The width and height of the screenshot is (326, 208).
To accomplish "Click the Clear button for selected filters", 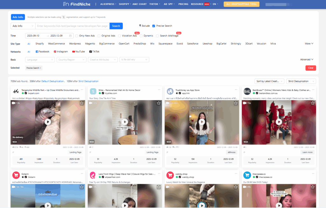I will (x=311, y=68).
